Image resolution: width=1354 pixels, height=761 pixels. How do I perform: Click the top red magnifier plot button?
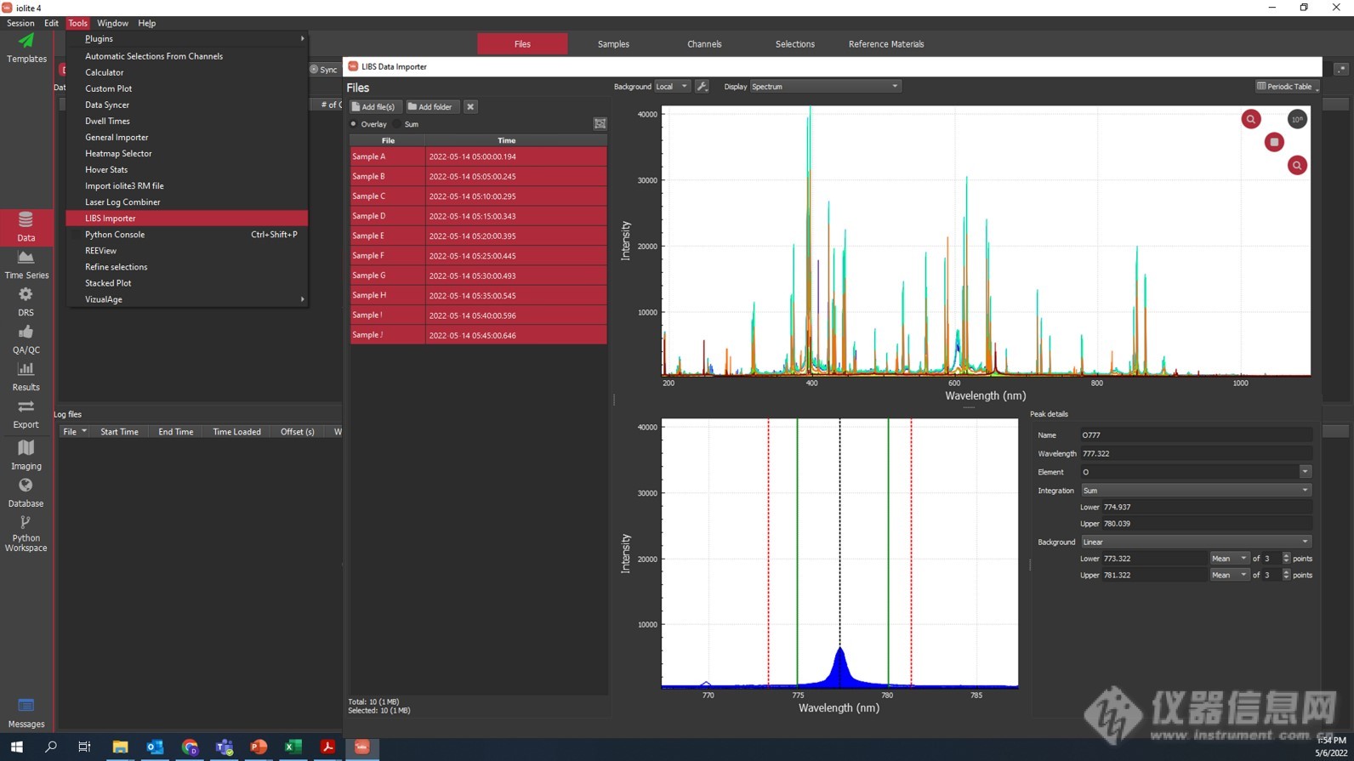1250,119
